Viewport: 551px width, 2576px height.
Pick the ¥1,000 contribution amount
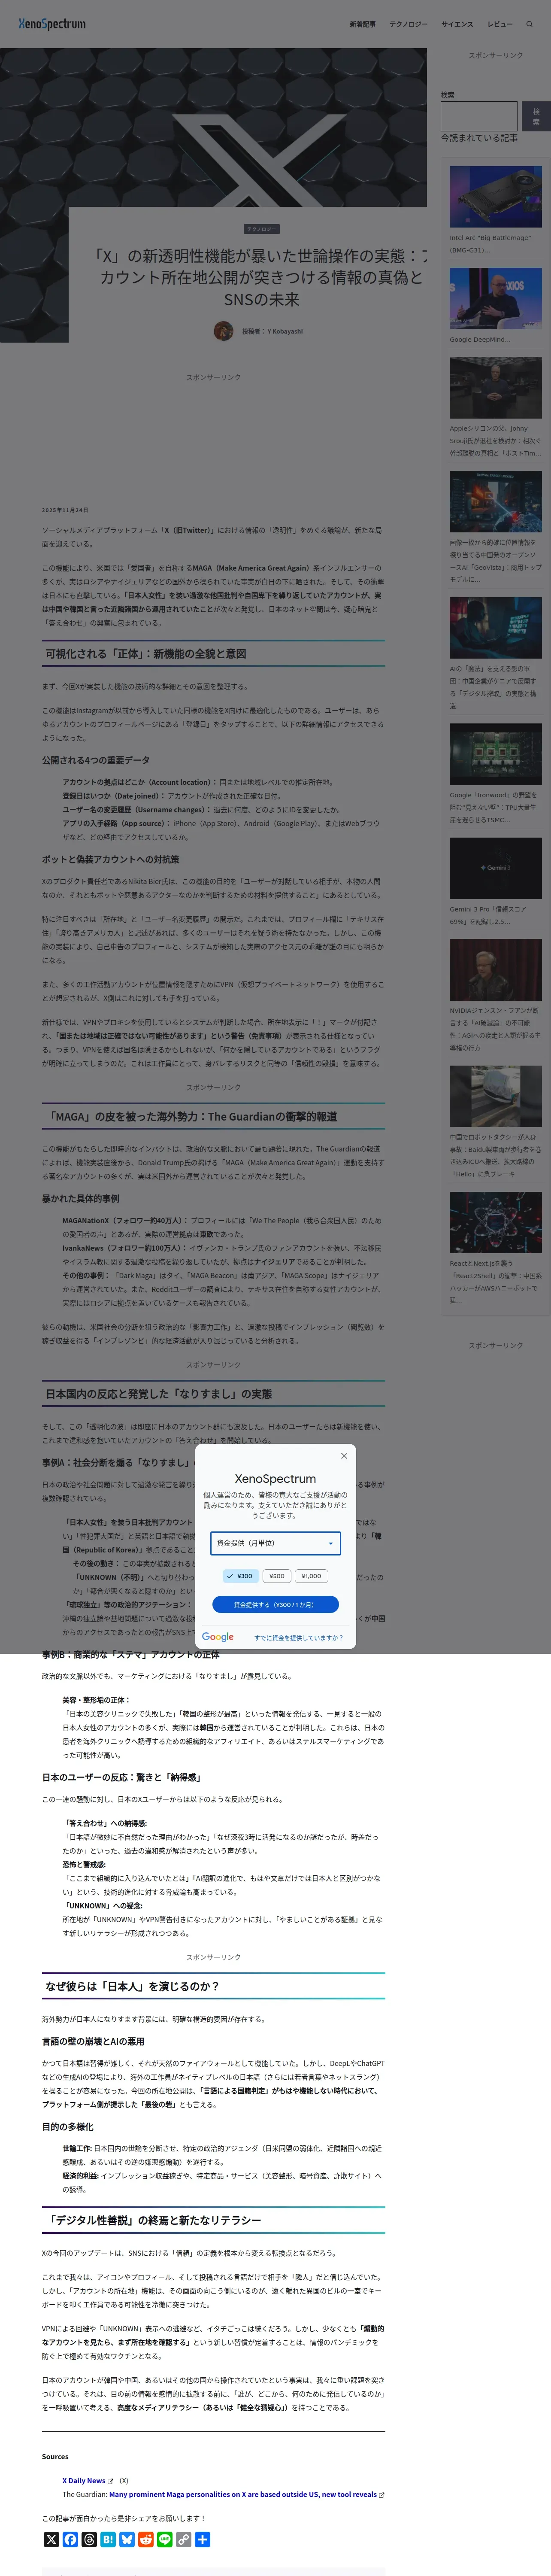312,1576
